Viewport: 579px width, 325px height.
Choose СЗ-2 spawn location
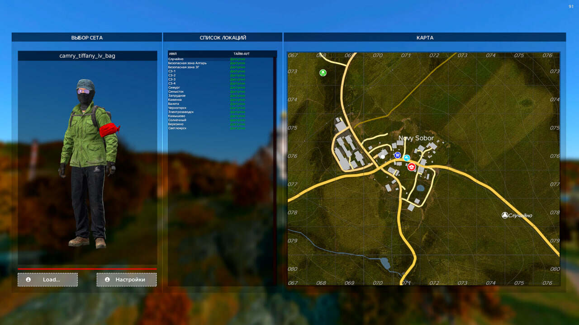[221, 75]
